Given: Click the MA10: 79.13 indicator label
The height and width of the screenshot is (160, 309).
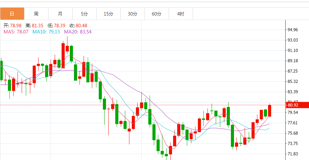Looking at the screenshot, I should tap(46, 32).
